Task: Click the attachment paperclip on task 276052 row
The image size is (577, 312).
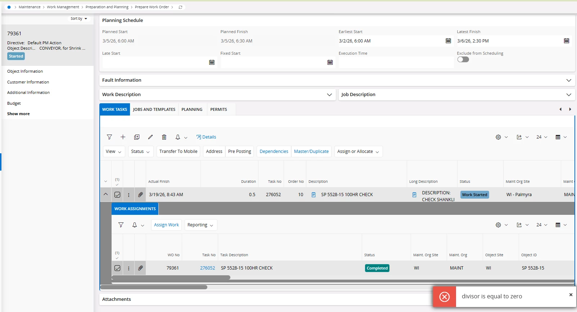Action: [140, 195]
